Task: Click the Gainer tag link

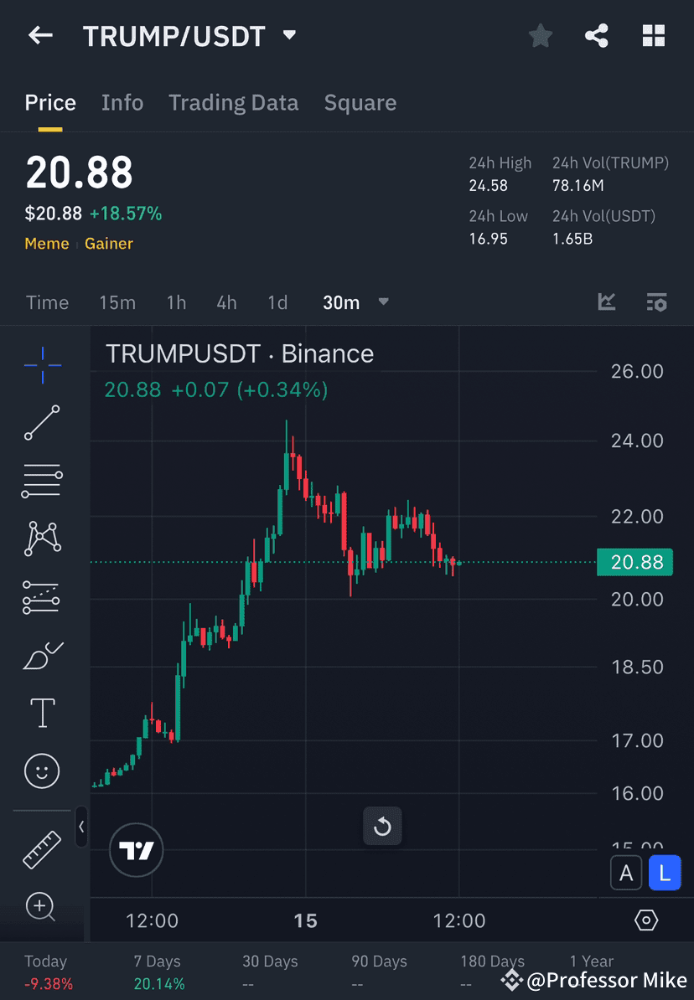Action: 110,244
